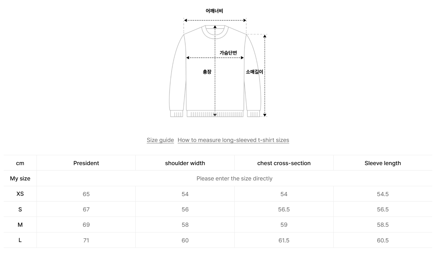Open the Size guide link

(160, 140)
